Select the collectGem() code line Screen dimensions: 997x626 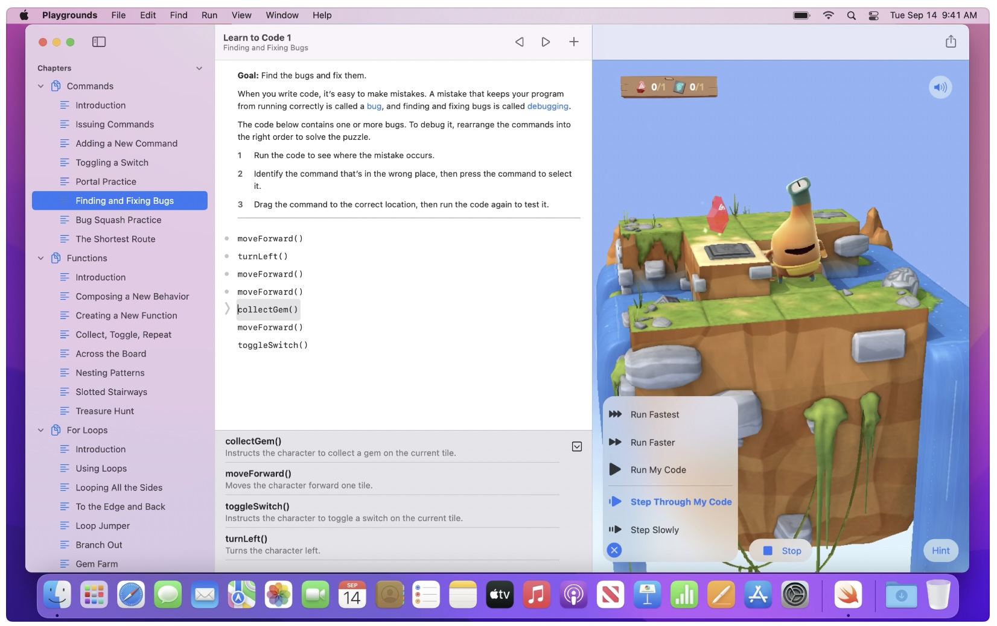click(268, 309)
